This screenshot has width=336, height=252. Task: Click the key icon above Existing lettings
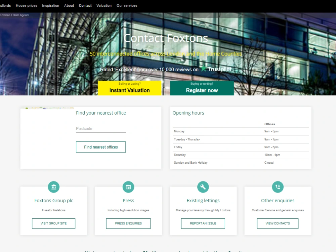click(203, 187)
